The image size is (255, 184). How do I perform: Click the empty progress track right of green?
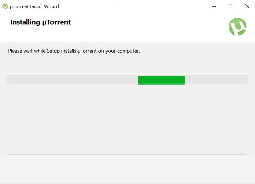[216, 80]
